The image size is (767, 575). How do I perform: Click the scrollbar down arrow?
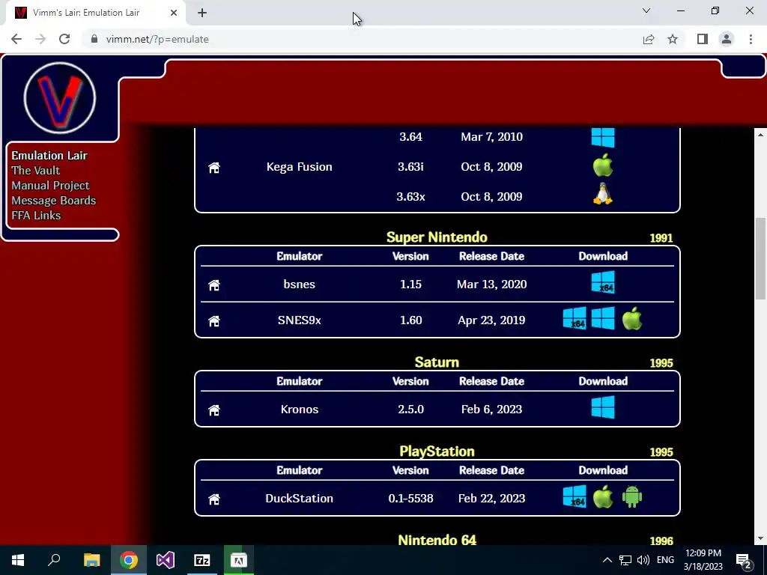click(x=760, y=538)
